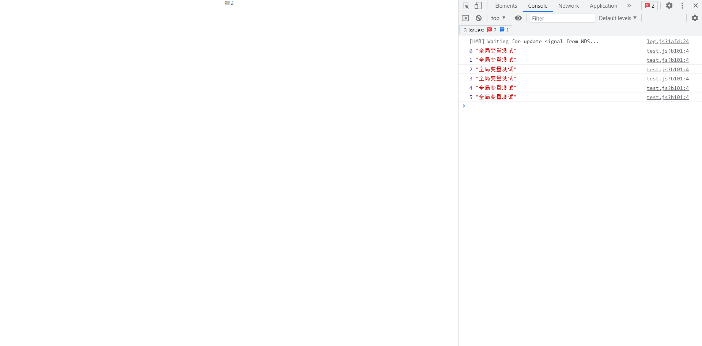Viewport: 702px width, 346px height.
Task: Open the log.js?1afd:24 source link
Action: pyautogui.click(x=668, y=41)
